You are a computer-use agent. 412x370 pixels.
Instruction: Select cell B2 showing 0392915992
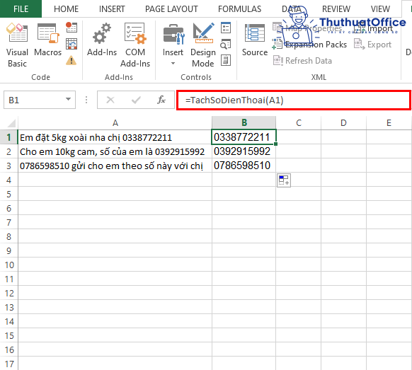(244, 151)
